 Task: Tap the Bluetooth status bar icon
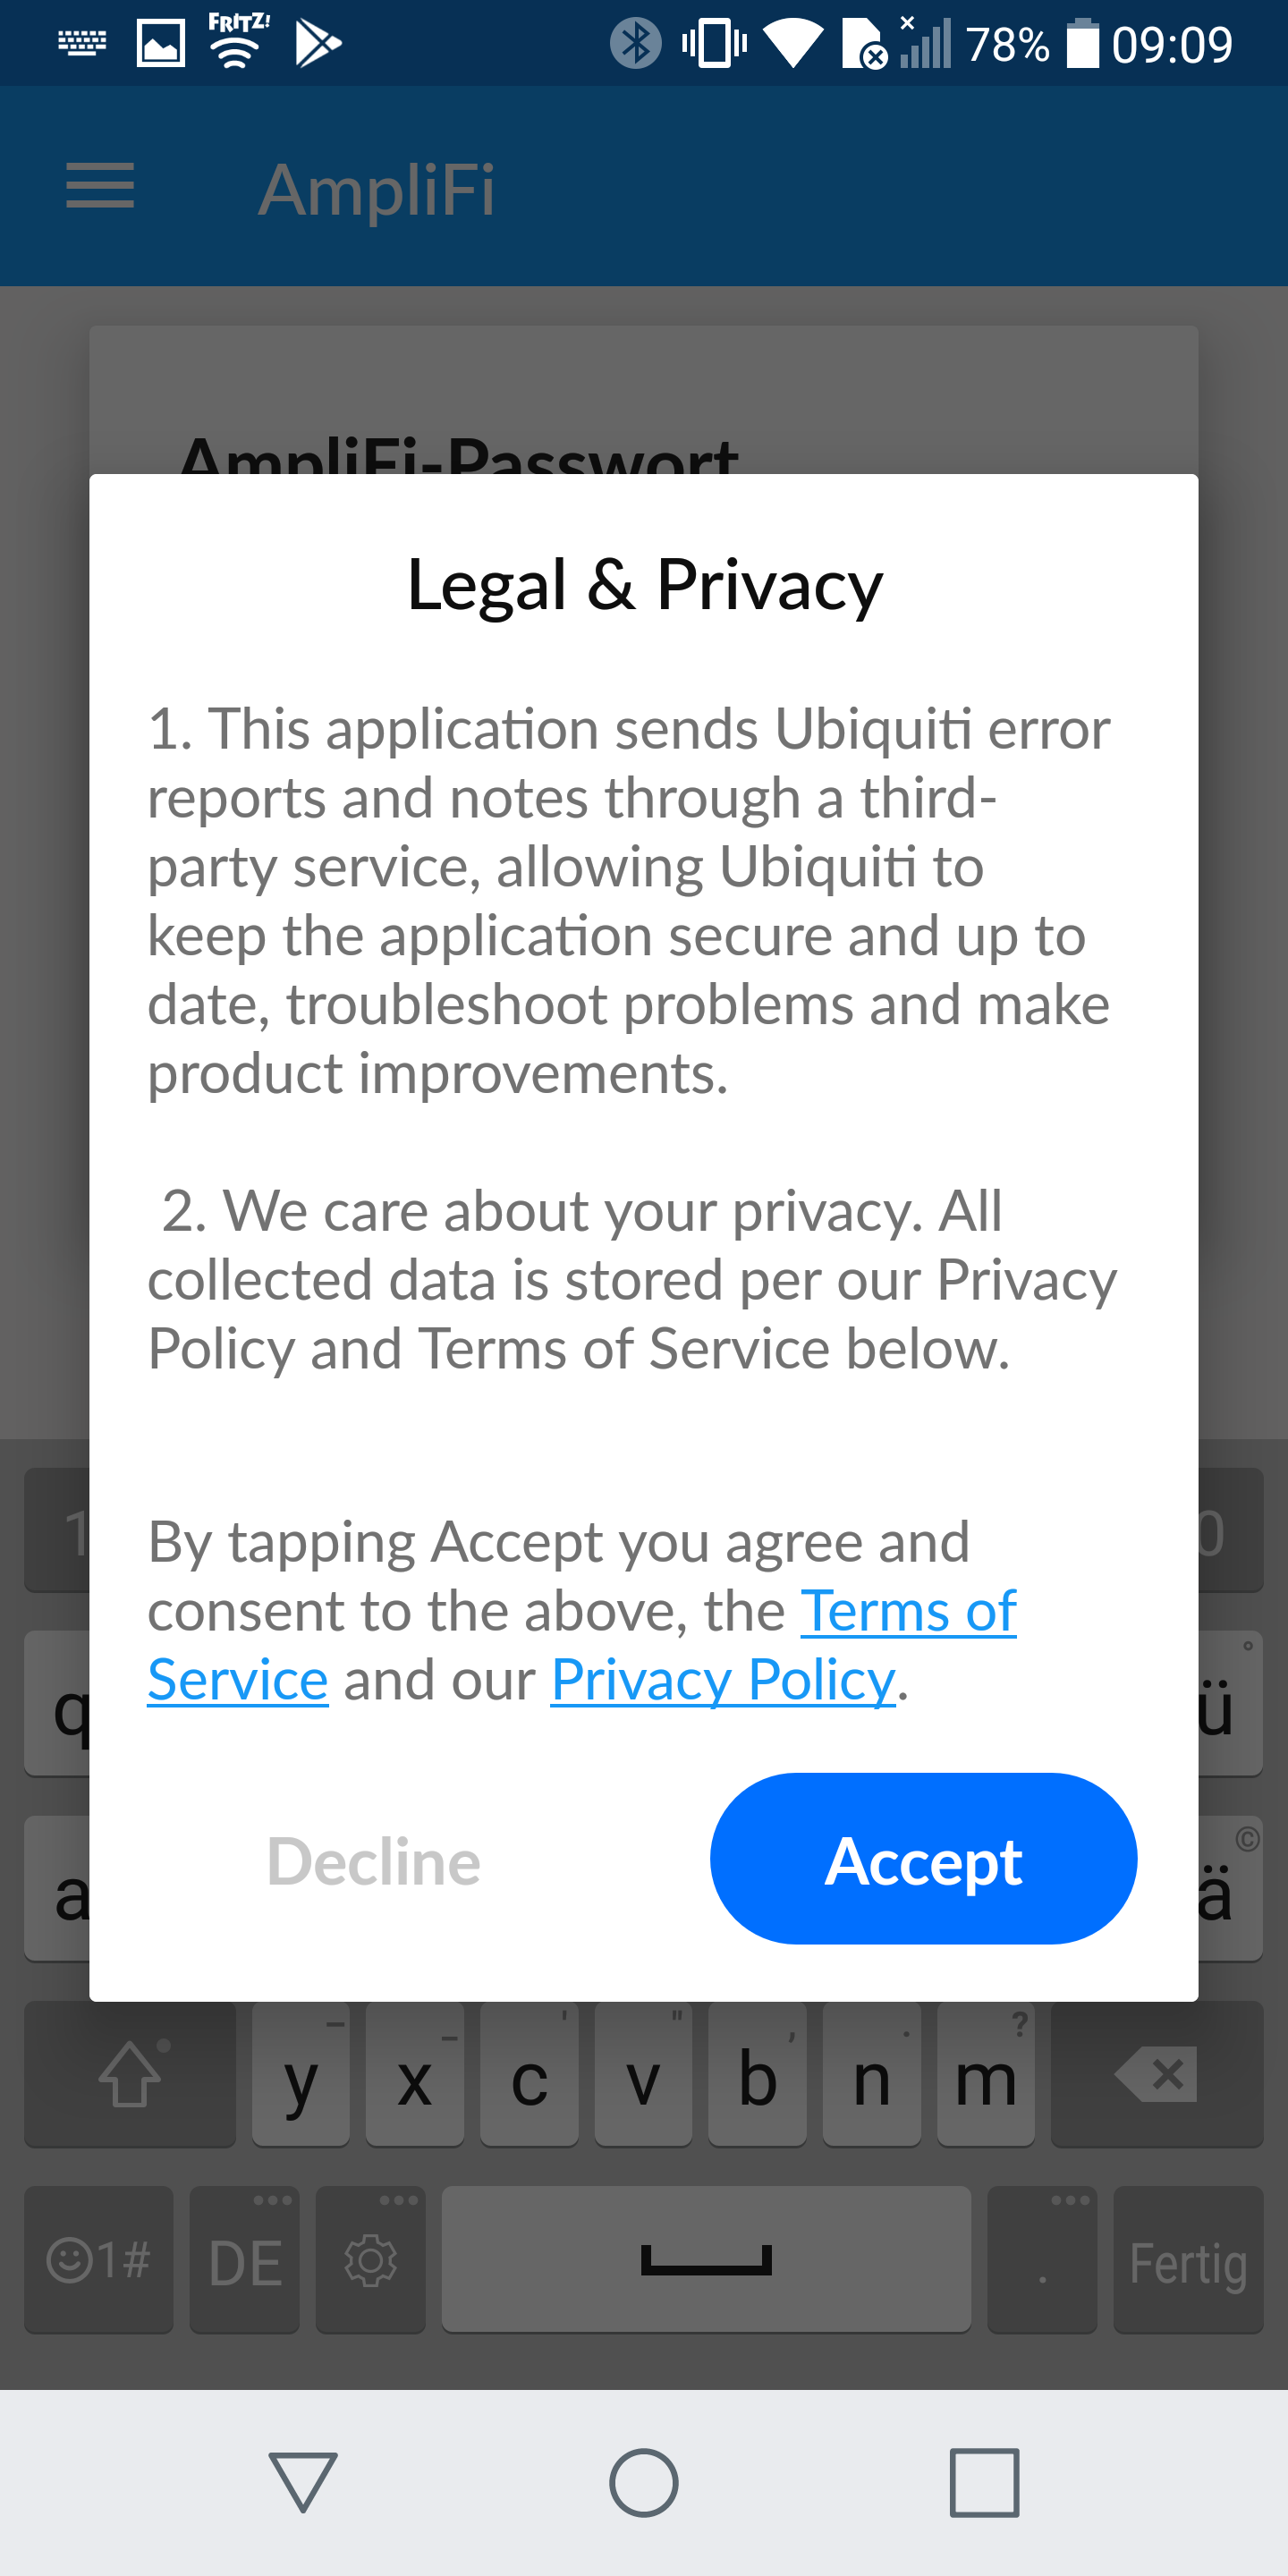click(635, 44)
